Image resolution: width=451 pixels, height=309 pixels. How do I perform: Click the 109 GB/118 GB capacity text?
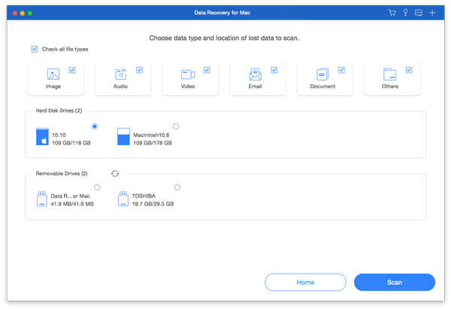71,143
